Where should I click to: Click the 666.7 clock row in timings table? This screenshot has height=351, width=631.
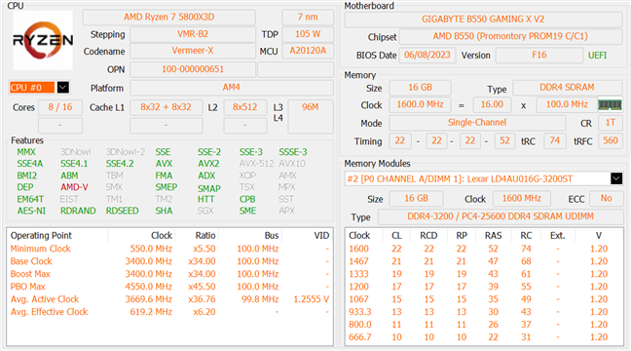(484, 337)
